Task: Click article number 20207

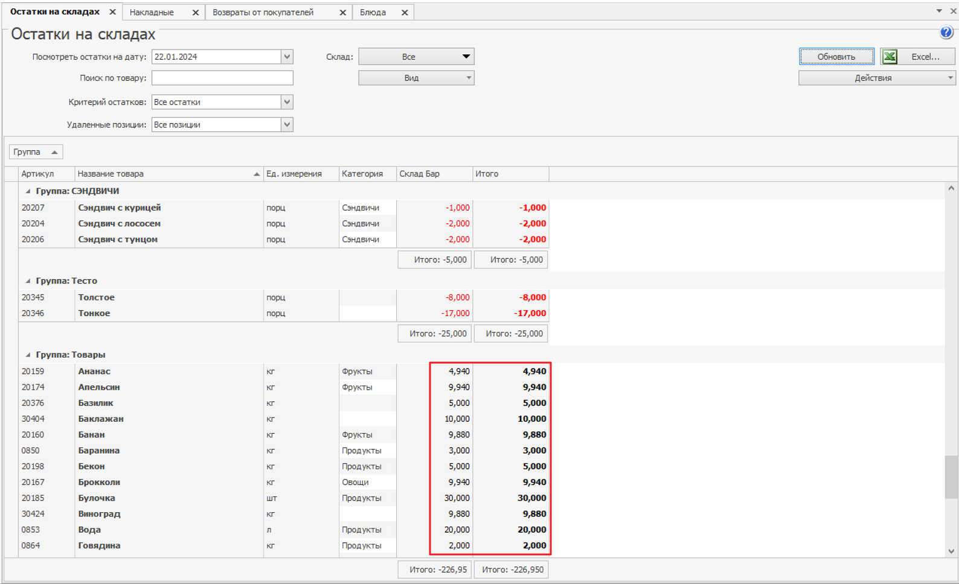Action: [33, 208]
